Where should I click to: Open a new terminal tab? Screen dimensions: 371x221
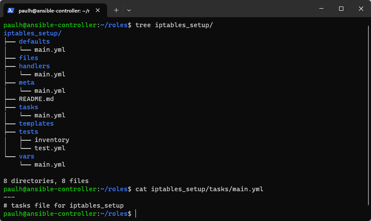[x=116, y=9]
